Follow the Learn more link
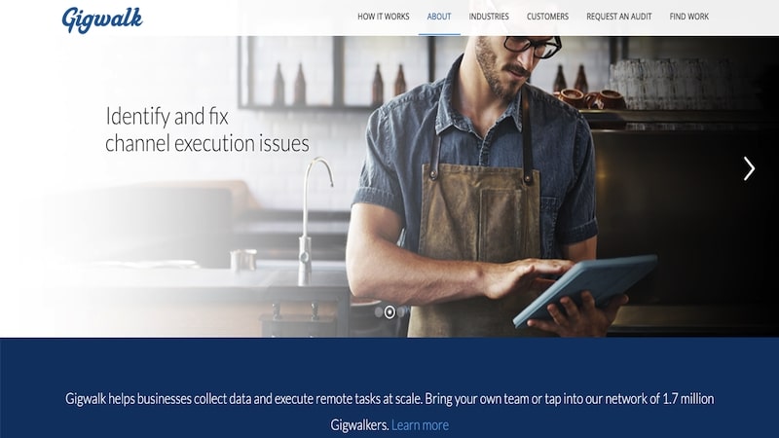This screenshot has height=438, width=779. click(420, 425)
